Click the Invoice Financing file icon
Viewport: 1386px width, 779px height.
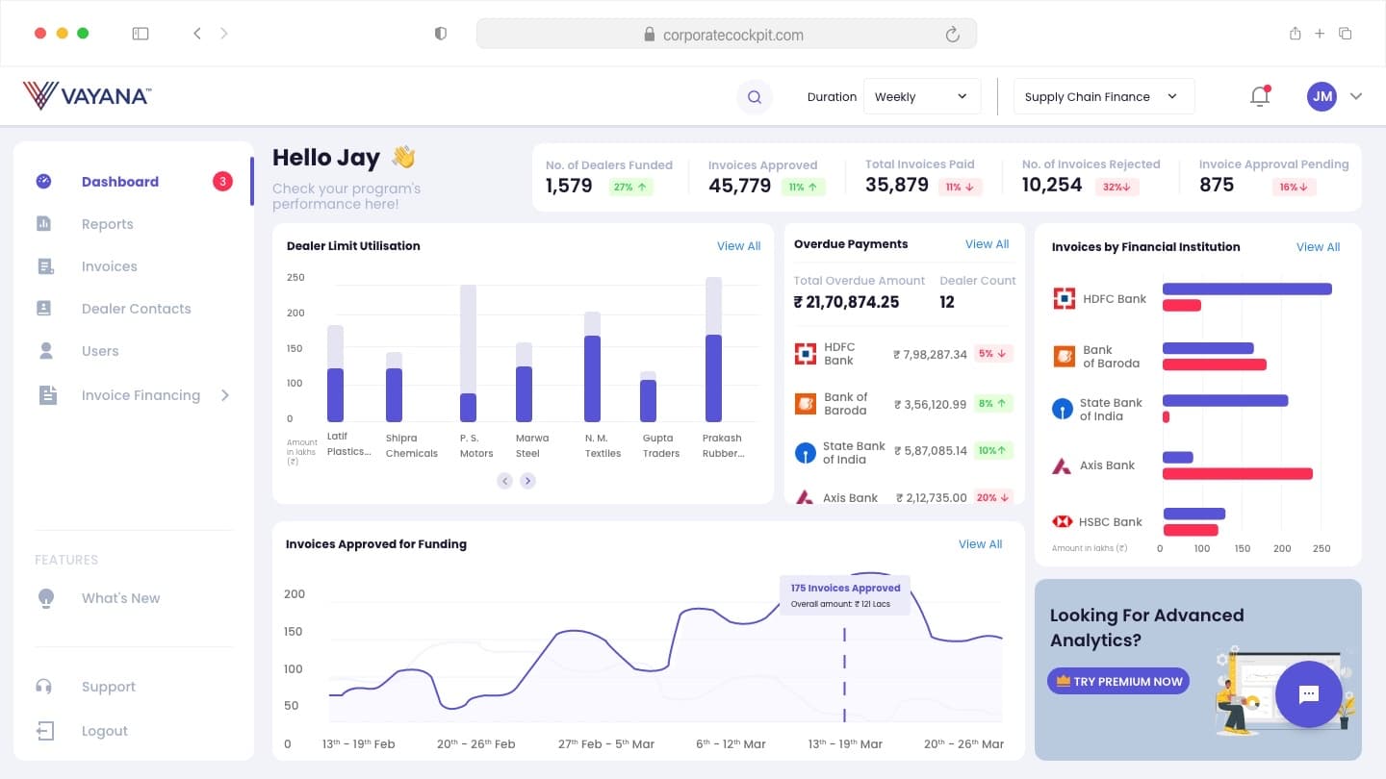pos(47,395)
